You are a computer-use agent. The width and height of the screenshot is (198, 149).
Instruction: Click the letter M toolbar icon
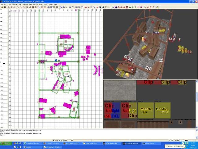(x=148, y=7)
